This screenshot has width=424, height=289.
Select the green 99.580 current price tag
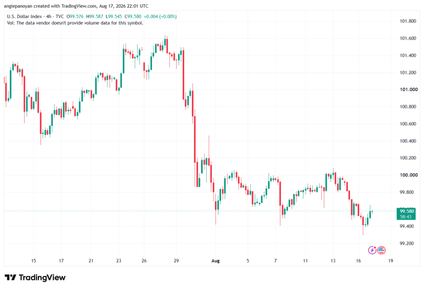coord(406,211)
